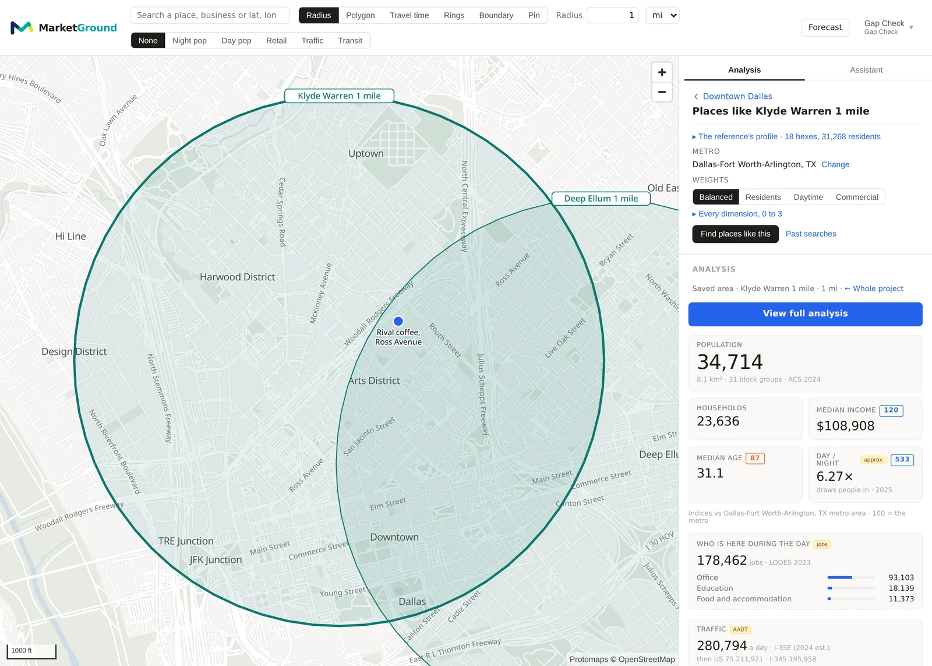Zoom out with the map minus button
The width and height of the screenshot is (932, 666).
[662, 92]
